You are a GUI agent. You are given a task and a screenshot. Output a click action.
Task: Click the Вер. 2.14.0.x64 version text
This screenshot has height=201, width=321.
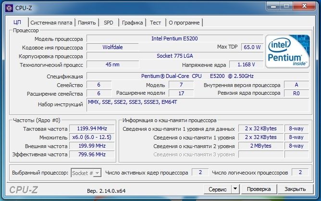(106, 191)
